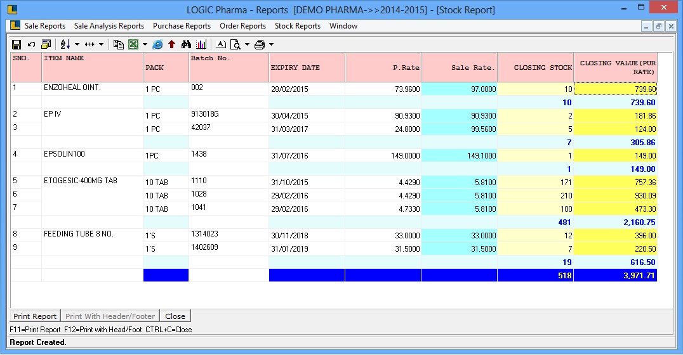The image size is (683, 355).
Task: Click Print With Header/Footer button
Action: tap(110, 316)
